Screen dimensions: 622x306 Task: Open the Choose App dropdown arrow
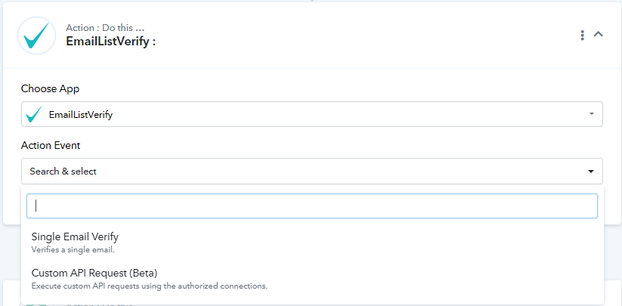(x=592, y=114)
